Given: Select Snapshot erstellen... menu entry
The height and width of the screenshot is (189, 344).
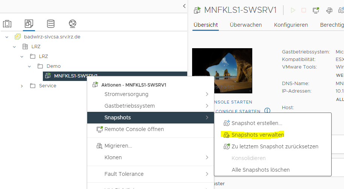Looking at the screenshot, I should [257, 123].
